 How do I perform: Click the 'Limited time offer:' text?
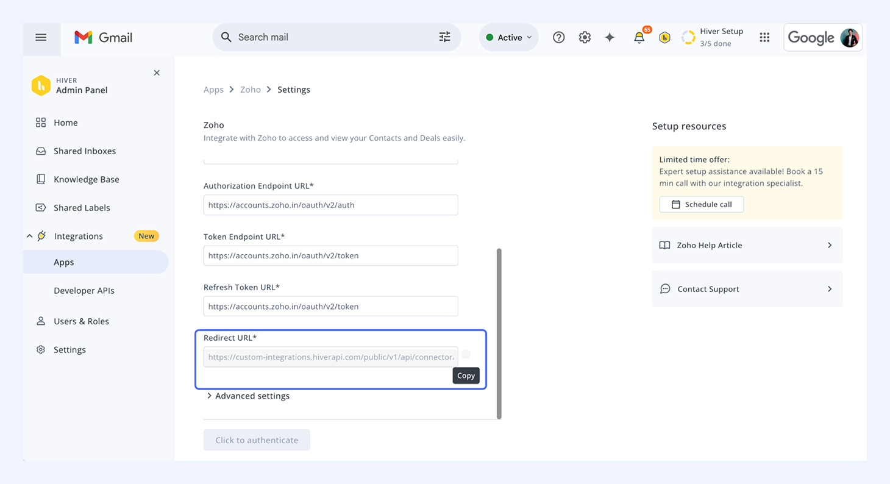point(694,160)
